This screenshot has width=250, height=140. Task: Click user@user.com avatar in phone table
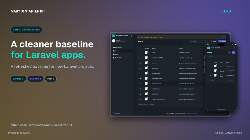click(x=215, y=66)
